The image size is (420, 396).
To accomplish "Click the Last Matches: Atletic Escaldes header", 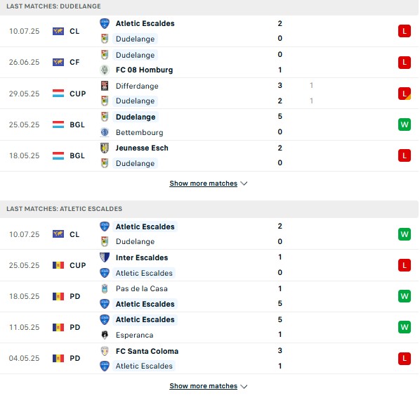I will [x=209, y=209].
